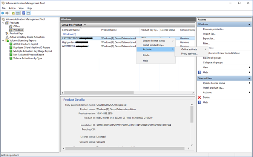Open Duplicate Client Machine ID Report
The image size is (253, 157).
tap(31, 48)
